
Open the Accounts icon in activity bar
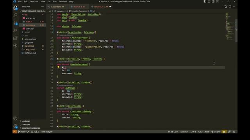click(15, 118)
